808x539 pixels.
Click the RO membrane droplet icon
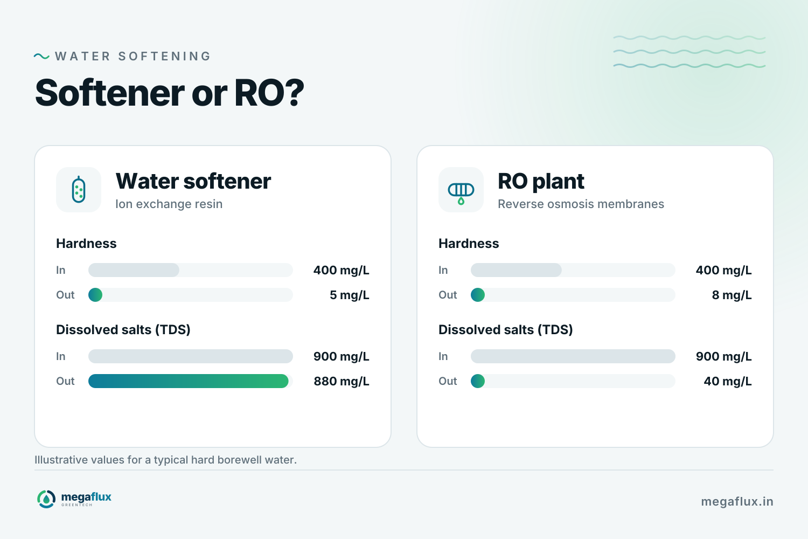click(x=461, y=190)
